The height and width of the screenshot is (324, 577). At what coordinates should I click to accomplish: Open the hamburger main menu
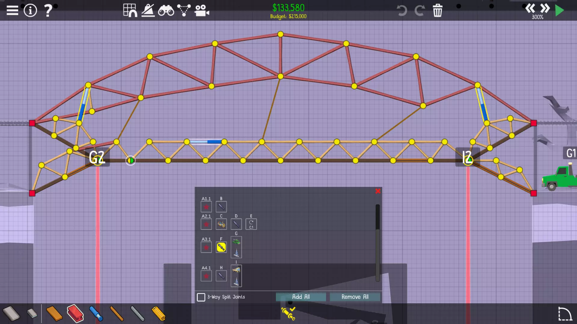tap(12, 10)
